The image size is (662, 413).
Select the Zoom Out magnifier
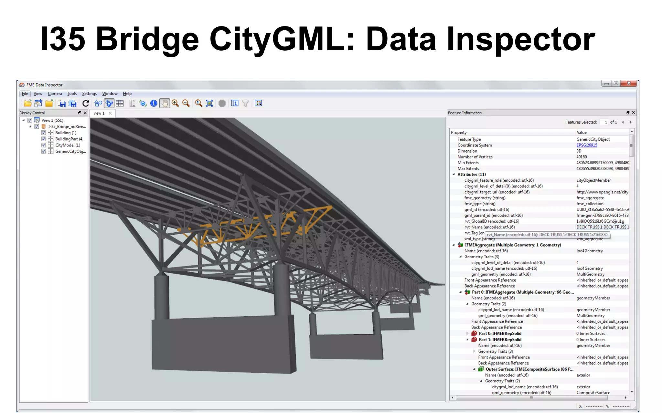coord(186,103)
